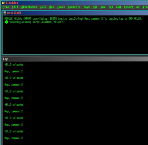
Task: Click the 'END HELLO.' text in source
Action: 135,18
